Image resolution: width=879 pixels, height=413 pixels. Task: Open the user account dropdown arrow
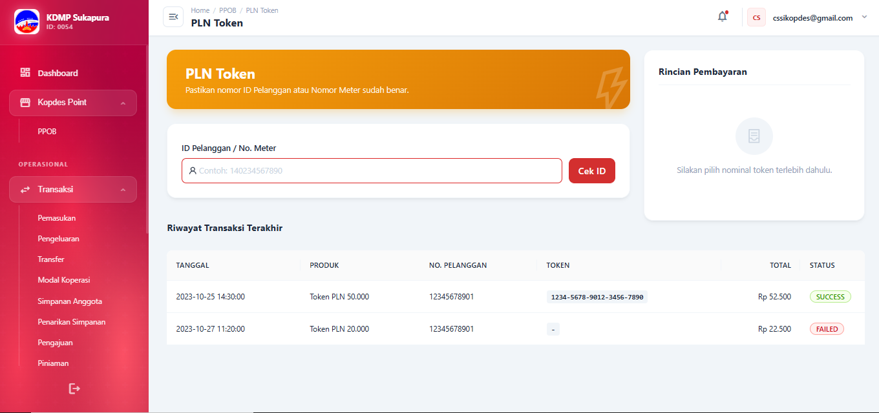click(864, 17)
